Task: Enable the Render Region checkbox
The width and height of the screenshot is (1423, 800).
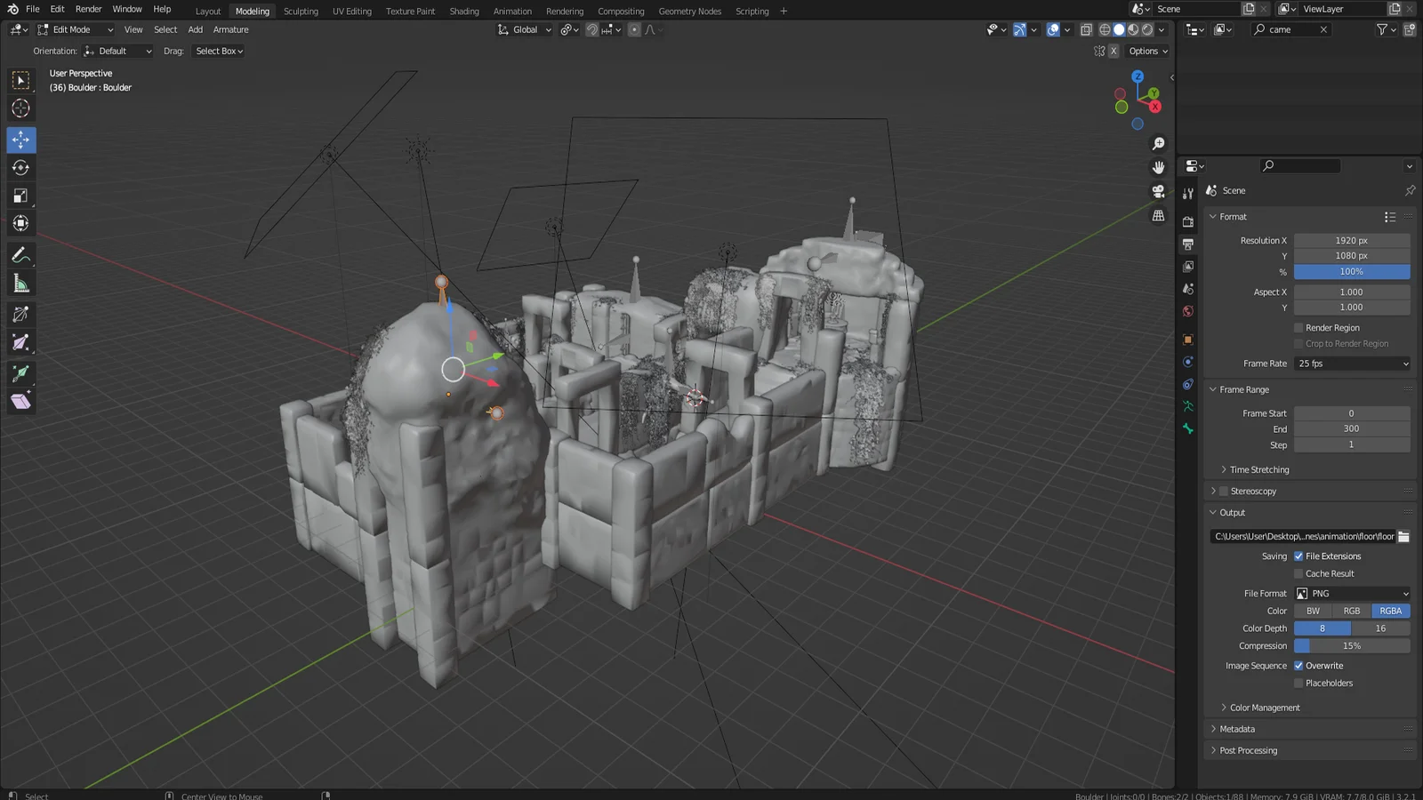Action: click(1298, 328)
